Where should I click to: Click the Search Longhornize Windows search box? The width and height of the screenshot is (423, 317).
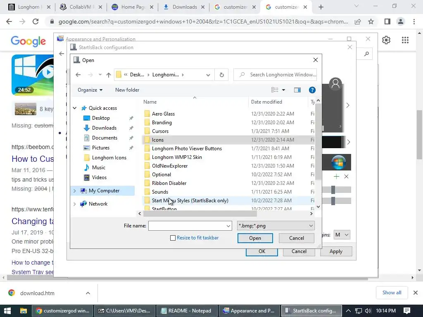click(275, 75)
